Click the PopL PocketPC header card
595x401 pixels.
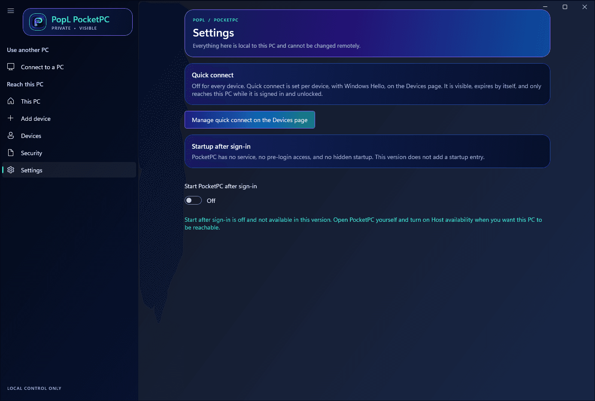pos(78,22)
